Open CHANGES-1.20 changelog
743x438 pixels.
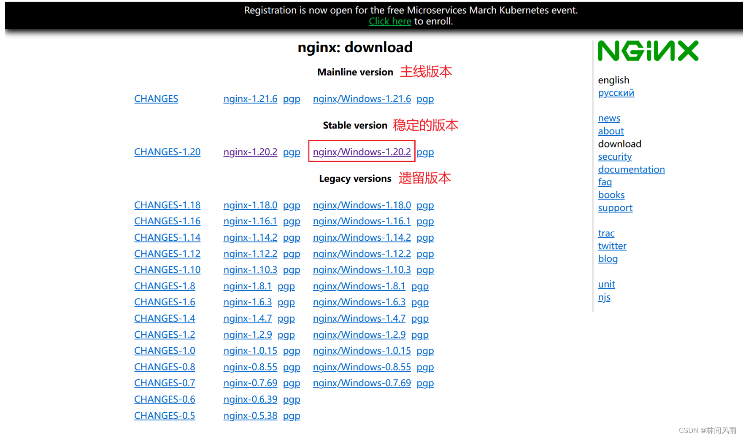click(168, 152)
